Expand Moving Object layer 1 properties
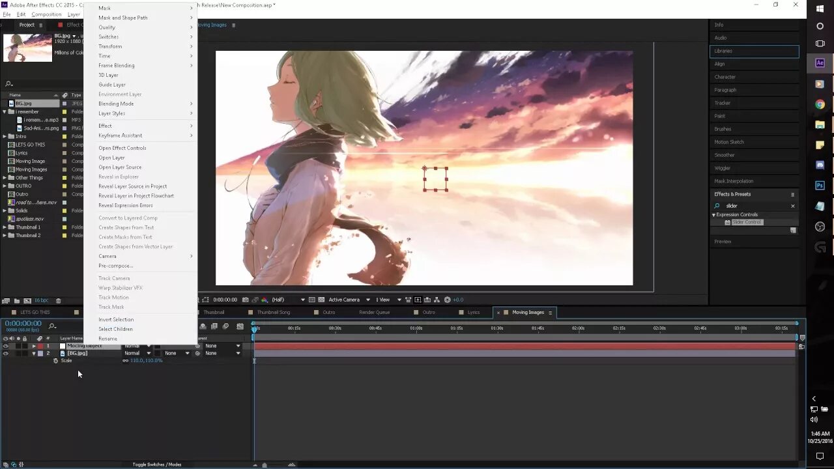 coord(34,346)
